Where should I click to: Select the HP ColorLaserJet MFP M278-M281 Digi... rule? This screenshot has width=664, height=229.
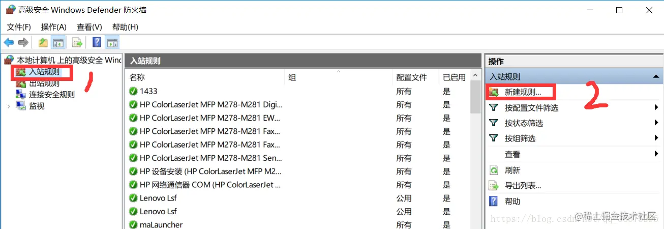(297, 104)
